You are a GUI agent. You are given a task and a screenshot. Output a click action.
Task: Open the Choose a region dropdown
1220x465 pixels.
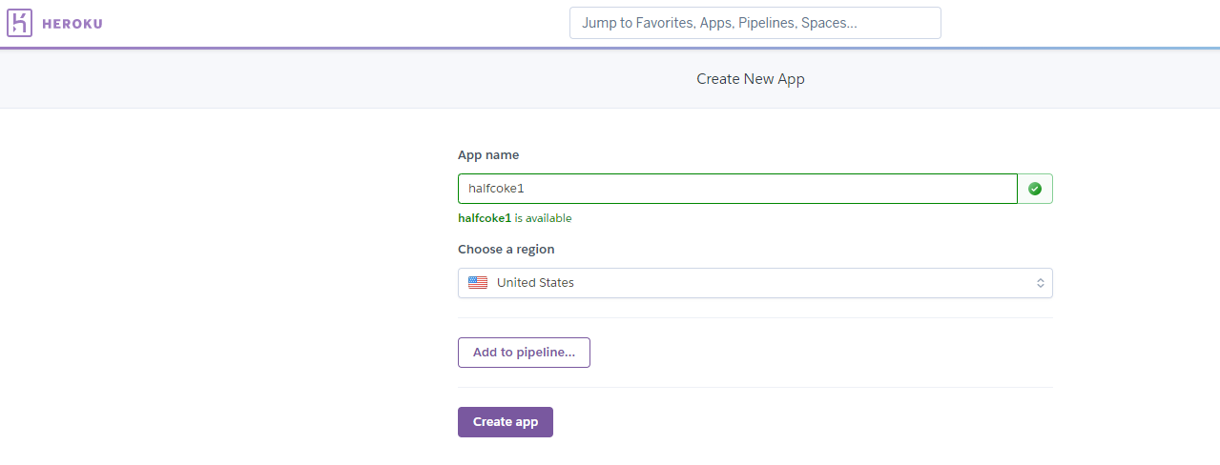tap(755, 283)
